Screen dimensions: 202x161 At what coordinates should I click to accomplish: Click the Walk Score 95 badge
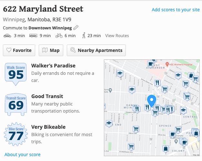point(16,73)
